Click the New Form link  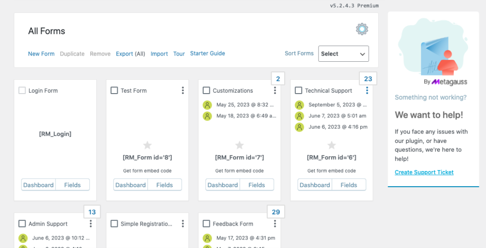(41, 54)
